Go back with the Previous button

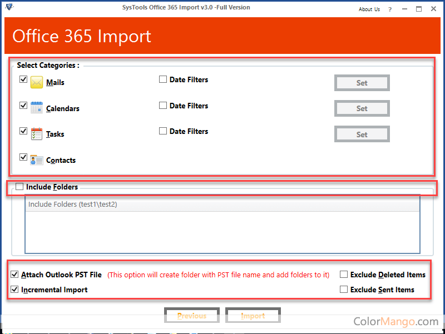pyautogui.click(x=192, y=316)
